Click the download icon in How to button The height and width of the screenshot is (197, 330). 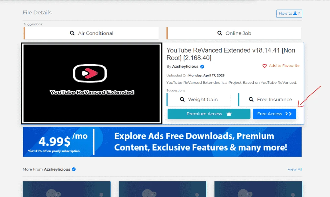[295, 13]
